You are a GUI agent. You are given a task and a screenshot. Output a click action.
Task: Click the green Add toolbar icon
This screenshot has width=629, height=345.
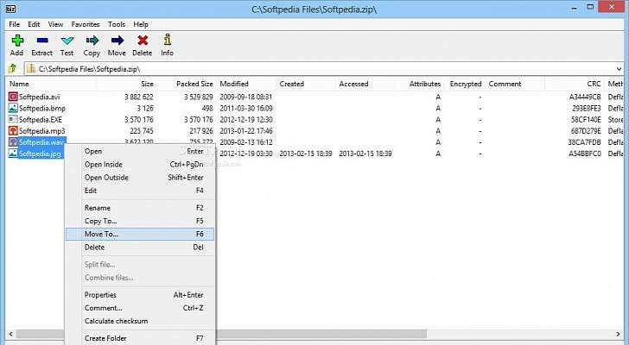coord(16,41)
